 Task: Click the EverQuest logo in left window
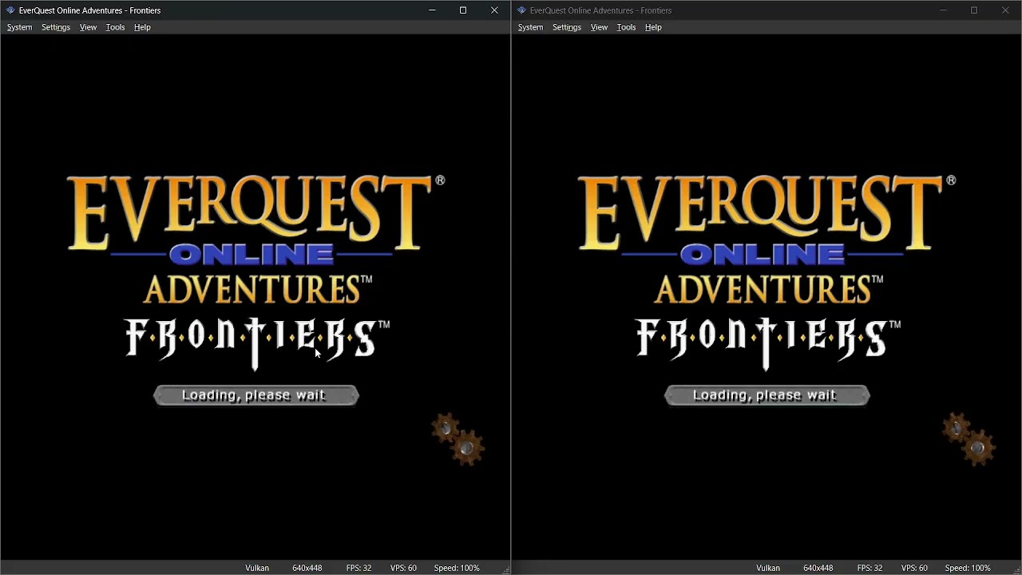pyautogui.click(x=255, y=212)
